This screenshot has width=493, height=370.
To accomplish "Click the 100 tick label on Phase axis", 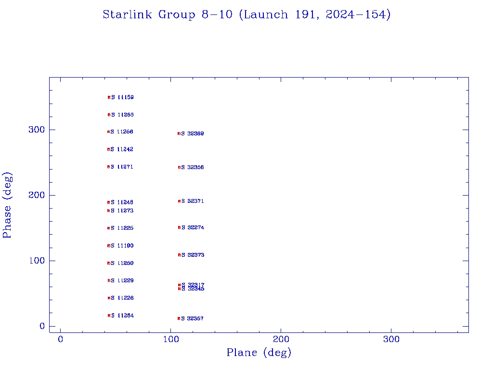I will 37,261.
